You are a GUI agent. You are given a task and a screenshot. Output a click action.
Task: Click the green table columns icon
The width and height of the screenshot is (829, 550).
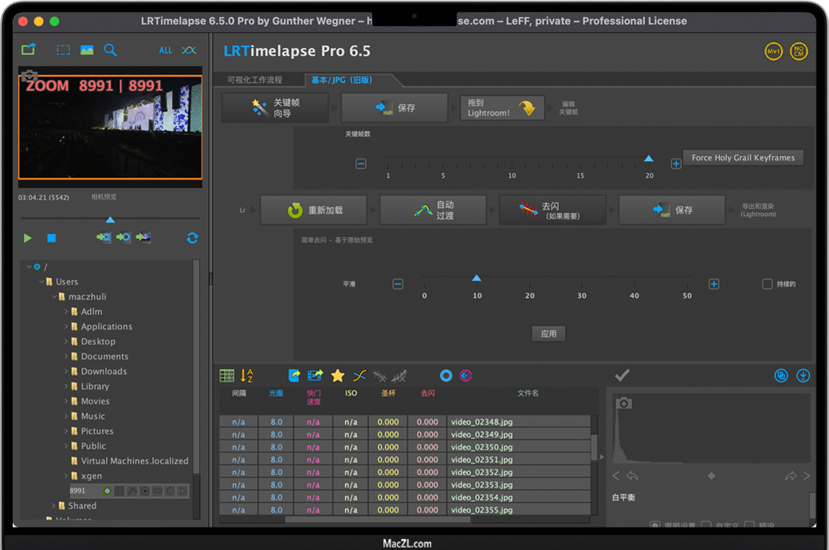pyautogui.click(x=227, y=375)
